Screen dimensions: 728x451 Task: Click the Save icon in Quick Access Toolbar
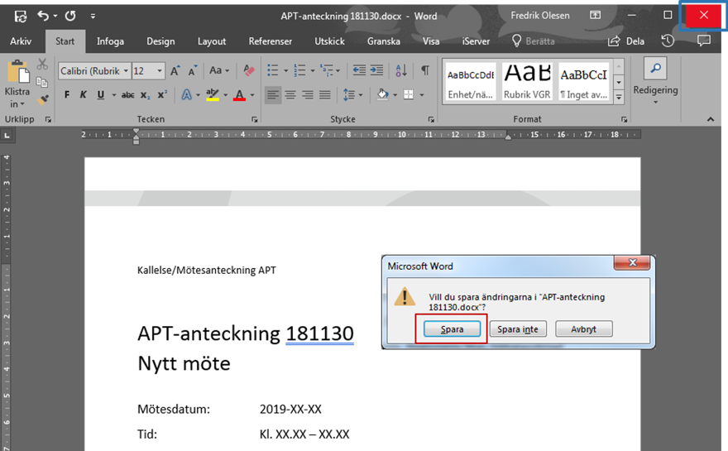point(21,16)
